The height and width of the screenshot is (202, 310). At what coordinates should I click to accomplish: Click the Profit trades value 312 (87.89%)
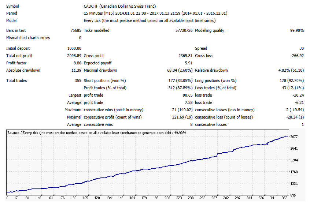[180, 88]
